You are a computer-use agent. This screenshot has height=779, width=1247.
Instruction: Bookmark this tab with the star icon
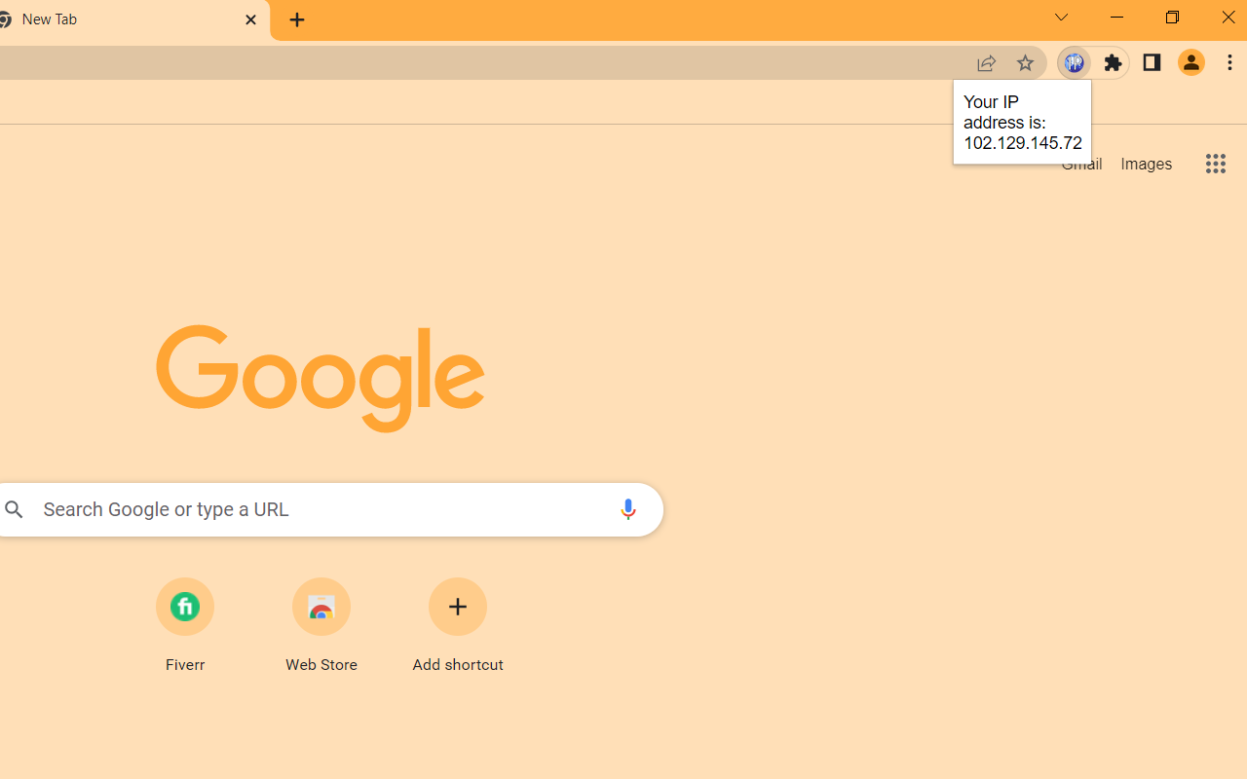(1025, 62)
